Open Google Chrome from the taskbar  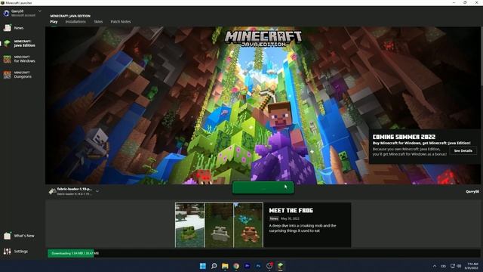coord(236,266)
